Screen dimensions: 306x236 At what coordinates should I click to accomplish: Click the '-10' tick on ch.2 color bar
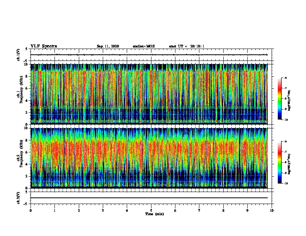(x=286, y=184)
